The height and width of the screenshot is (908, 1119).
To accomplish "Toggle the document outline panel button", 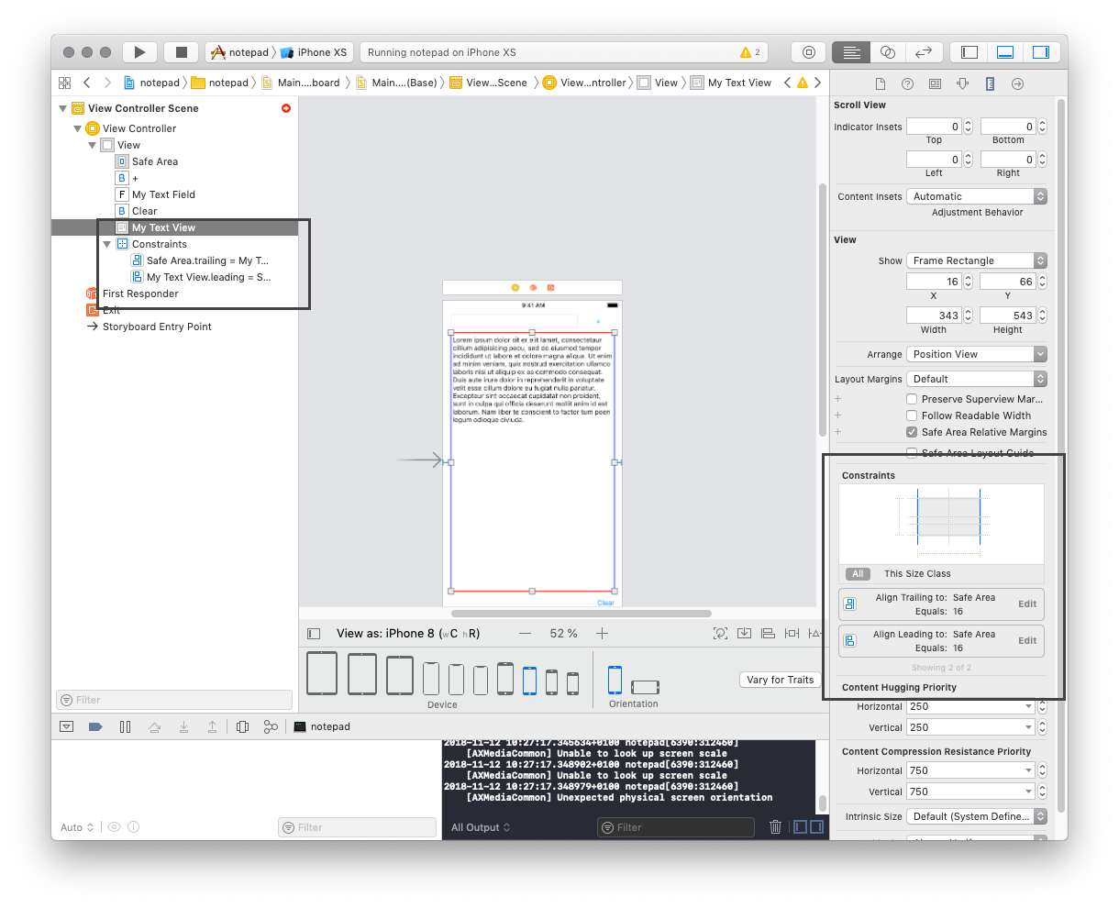I will (x=314, y=634).
